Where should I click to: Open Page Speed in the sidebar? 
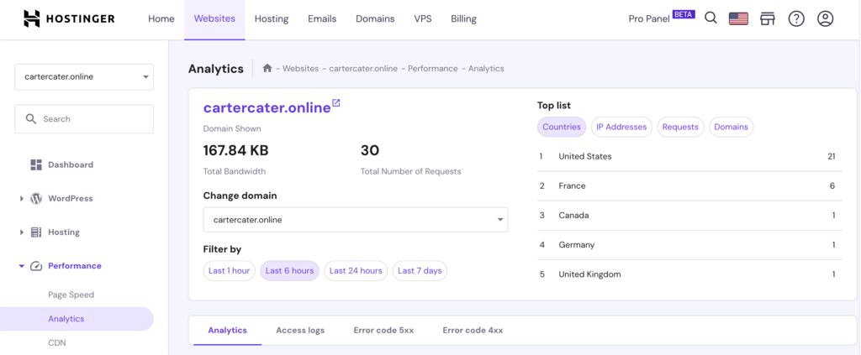click(71, 295)
